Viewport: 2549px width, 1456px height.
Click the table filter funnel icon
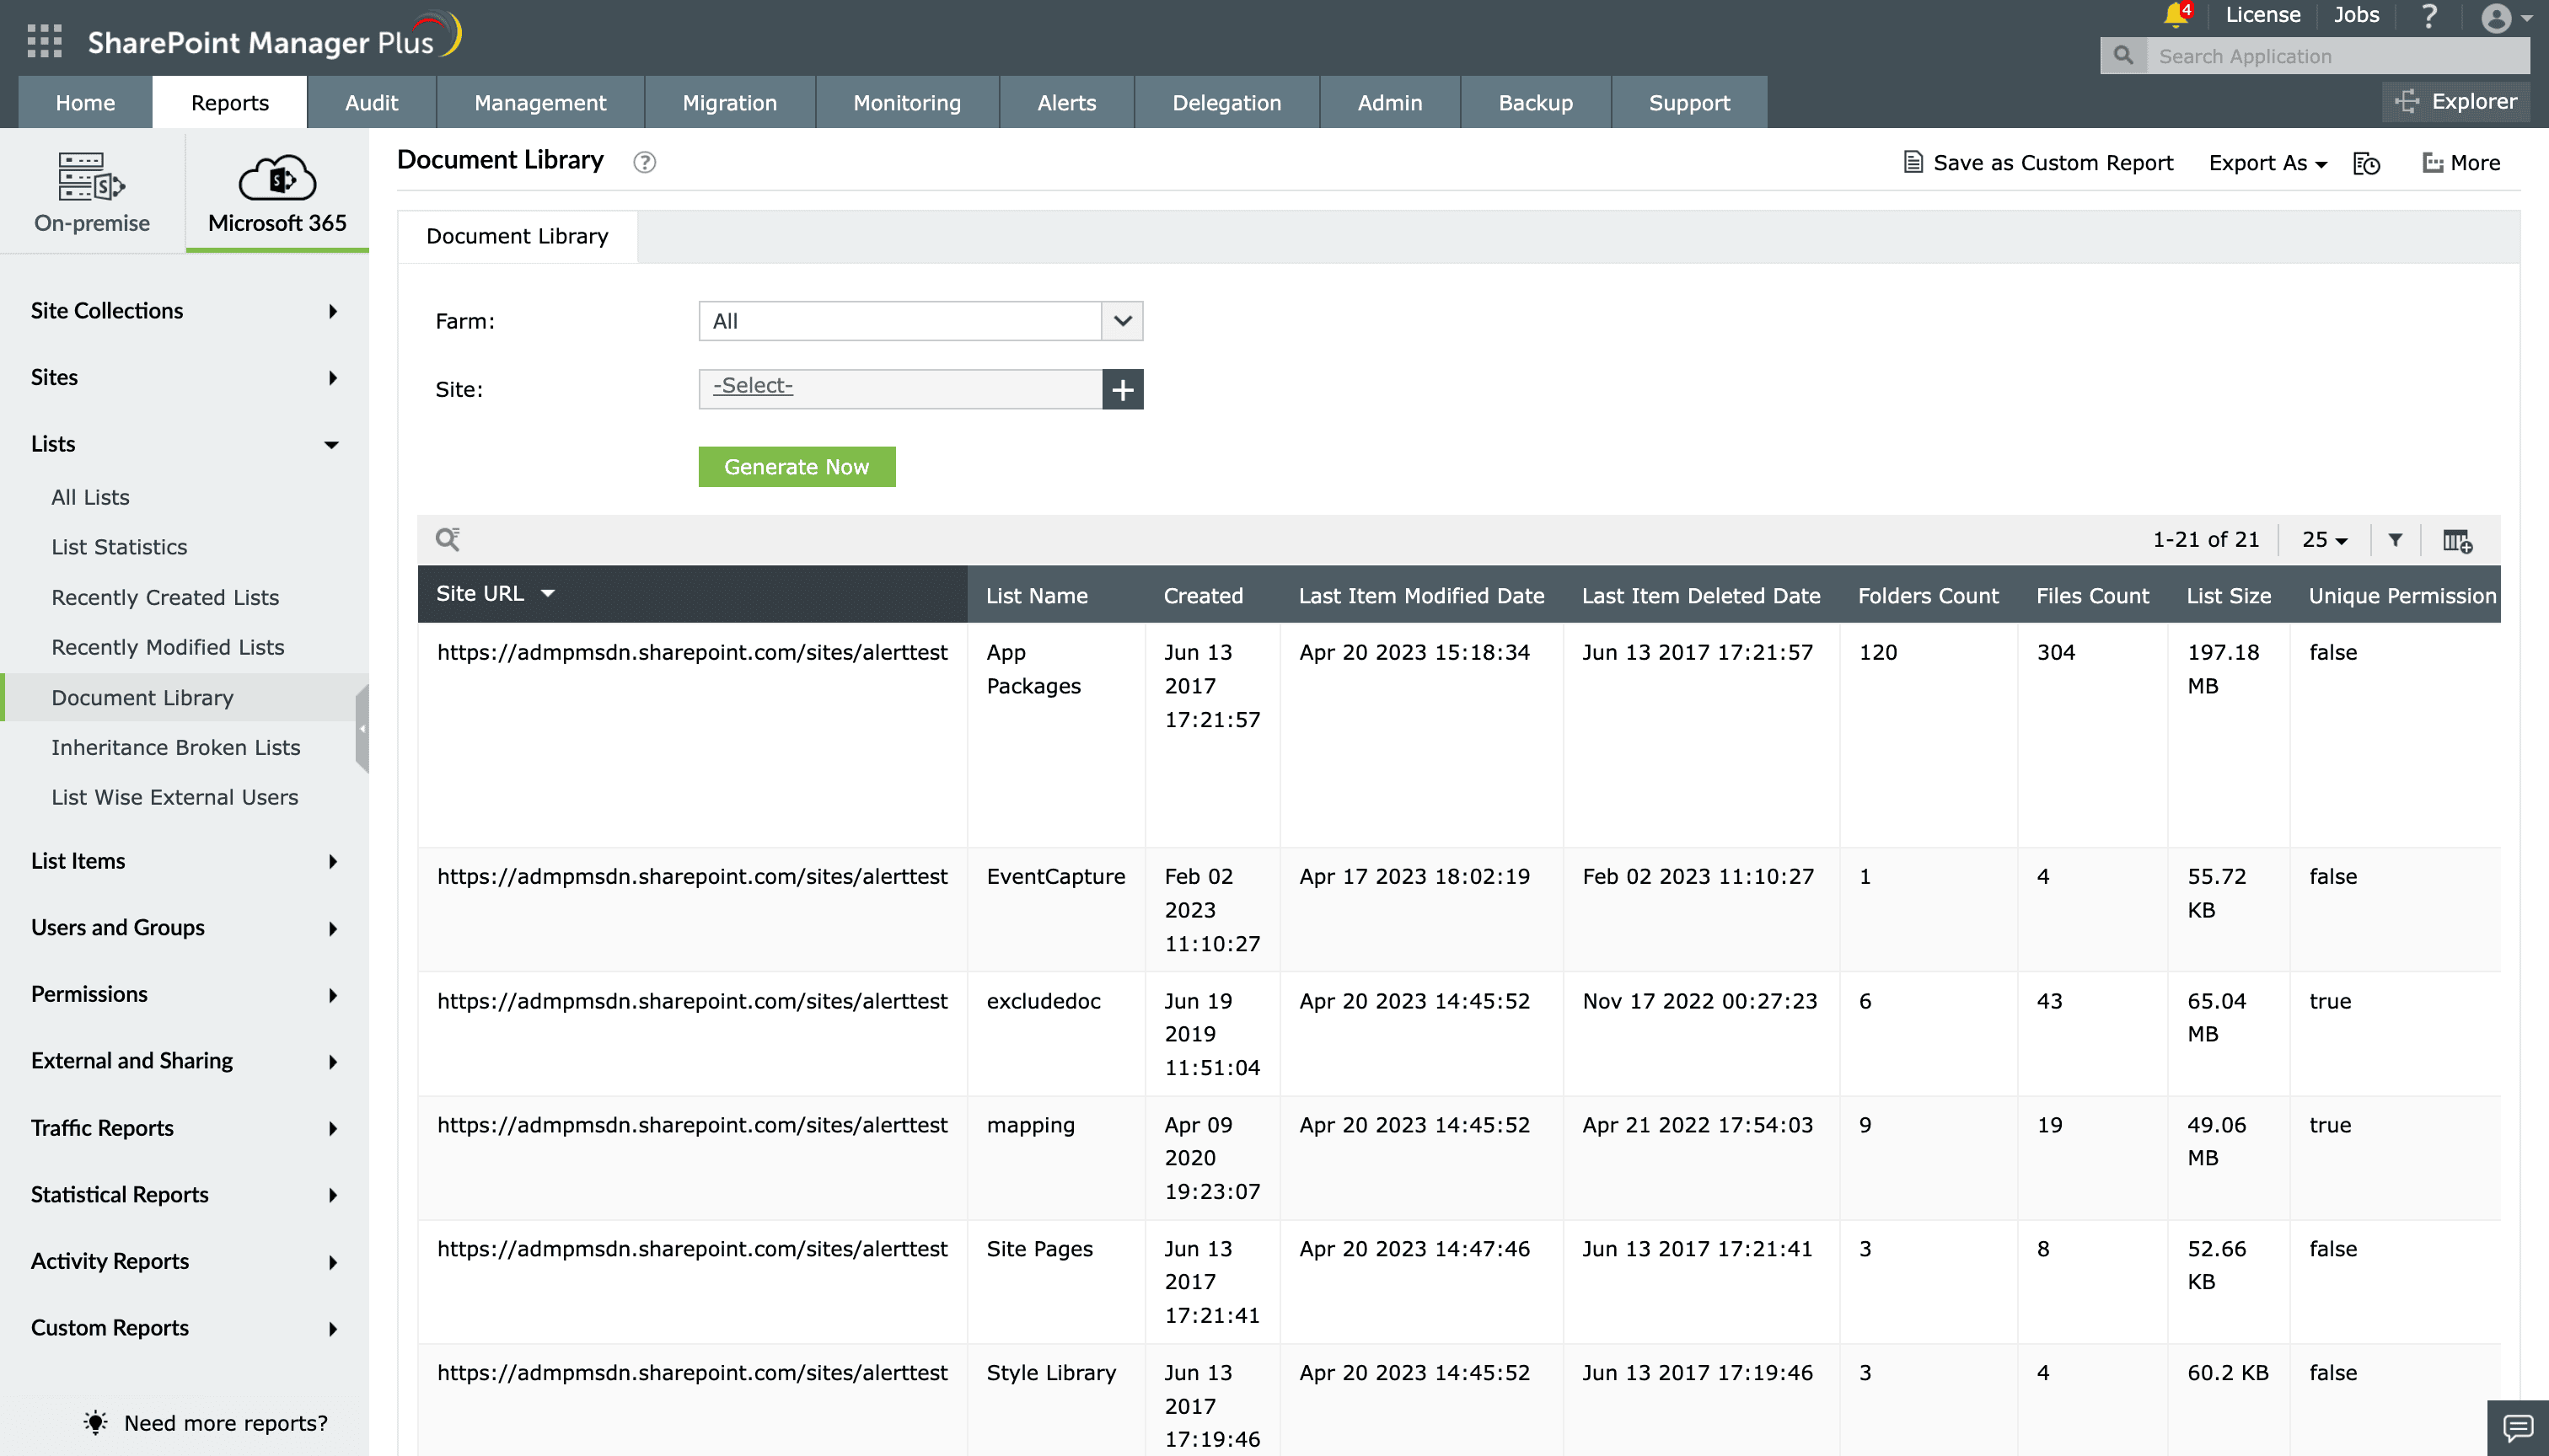2395,540
